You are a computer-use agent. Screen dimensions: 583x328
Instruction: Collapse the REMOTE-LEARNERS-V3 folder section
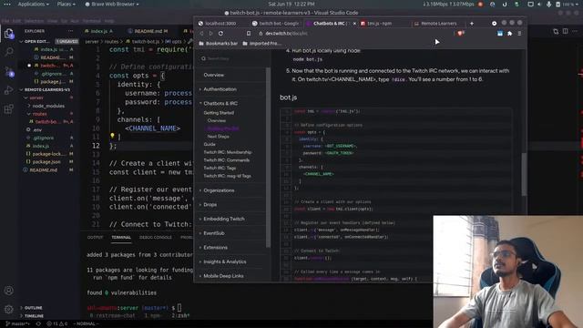click(x=22, y=89)
